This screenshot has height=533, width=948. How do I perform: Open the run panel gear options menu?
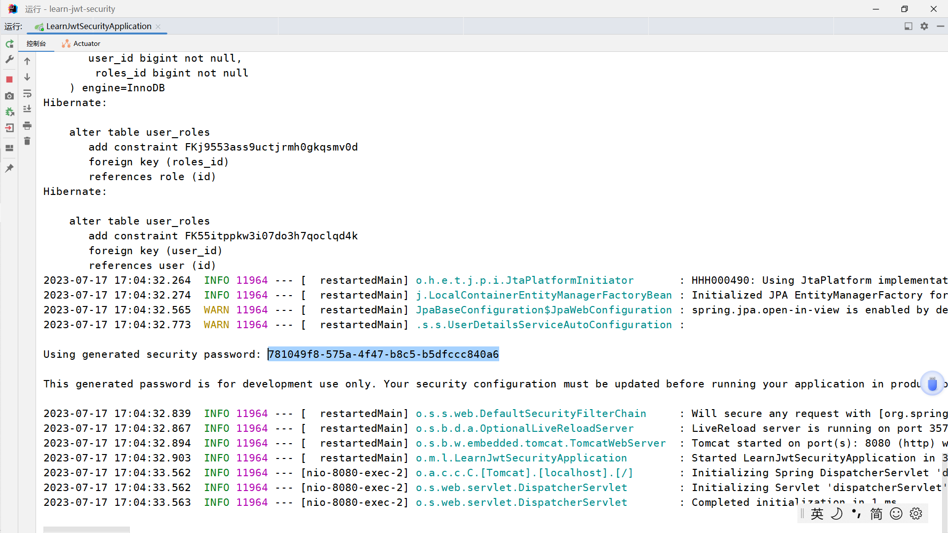pos(924,26)
